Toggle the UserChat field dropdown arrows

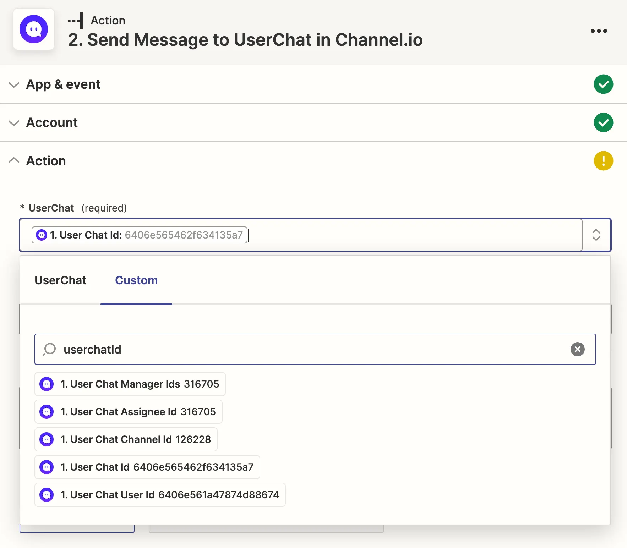point(596,235)
